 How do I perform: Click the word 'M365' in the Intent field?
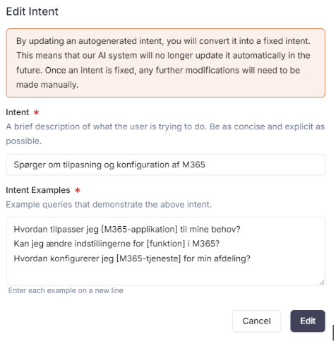coord(193,165)
